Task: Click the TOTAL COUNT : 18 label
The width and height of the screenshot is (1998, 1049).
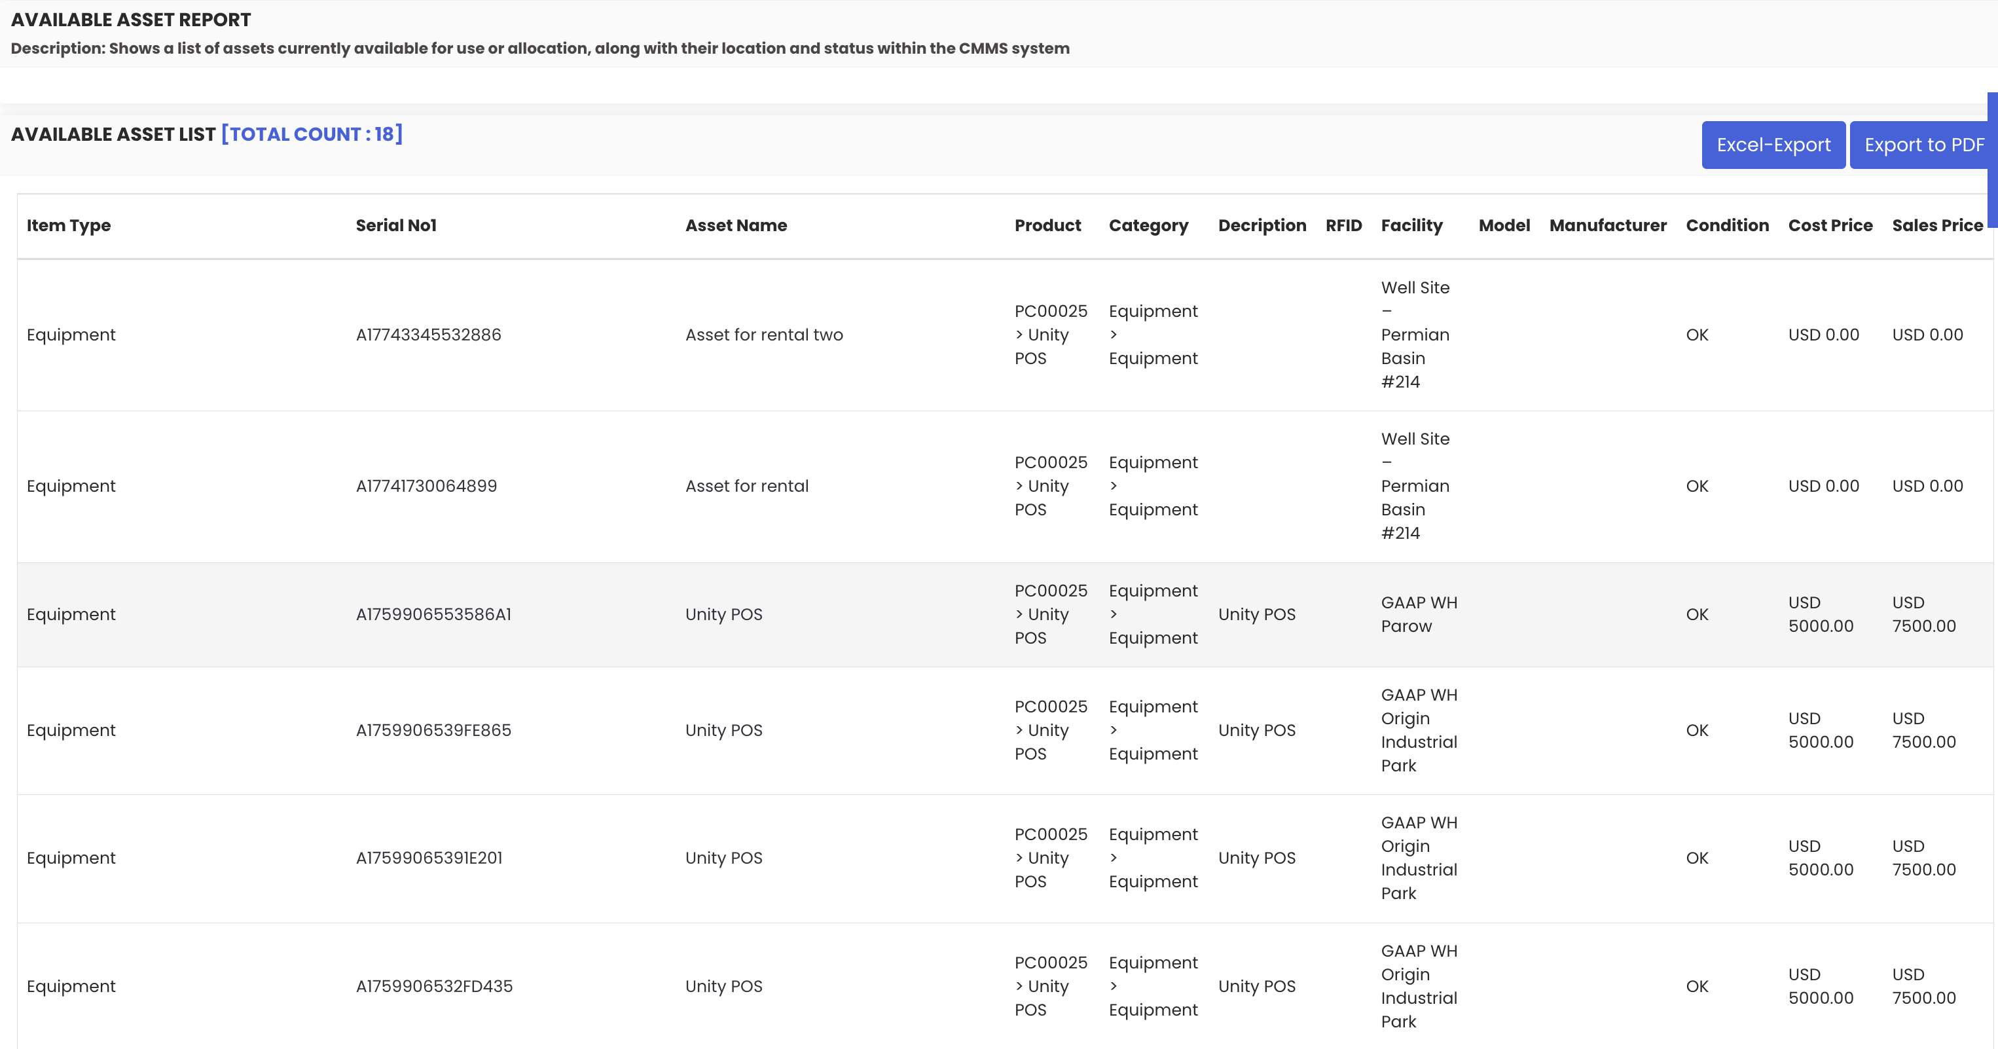Action: click(312, 134)
